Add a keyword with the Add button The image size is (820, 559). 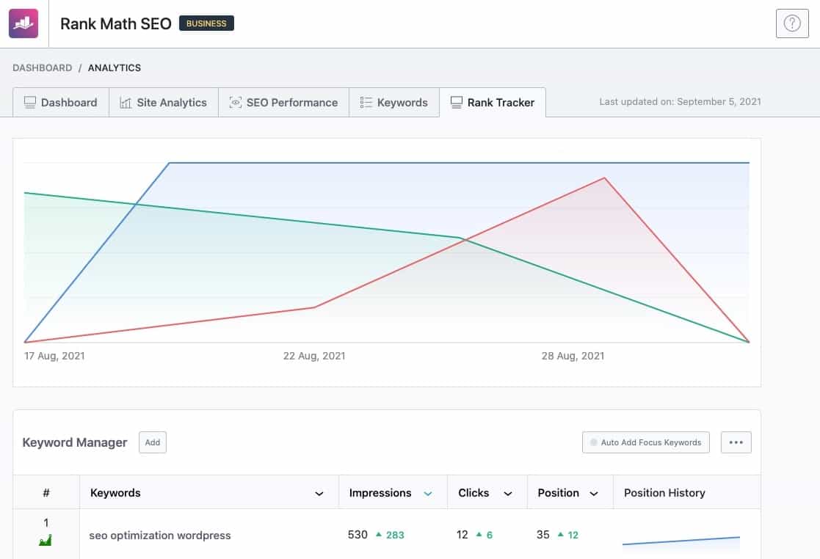(x=153, y=442)
